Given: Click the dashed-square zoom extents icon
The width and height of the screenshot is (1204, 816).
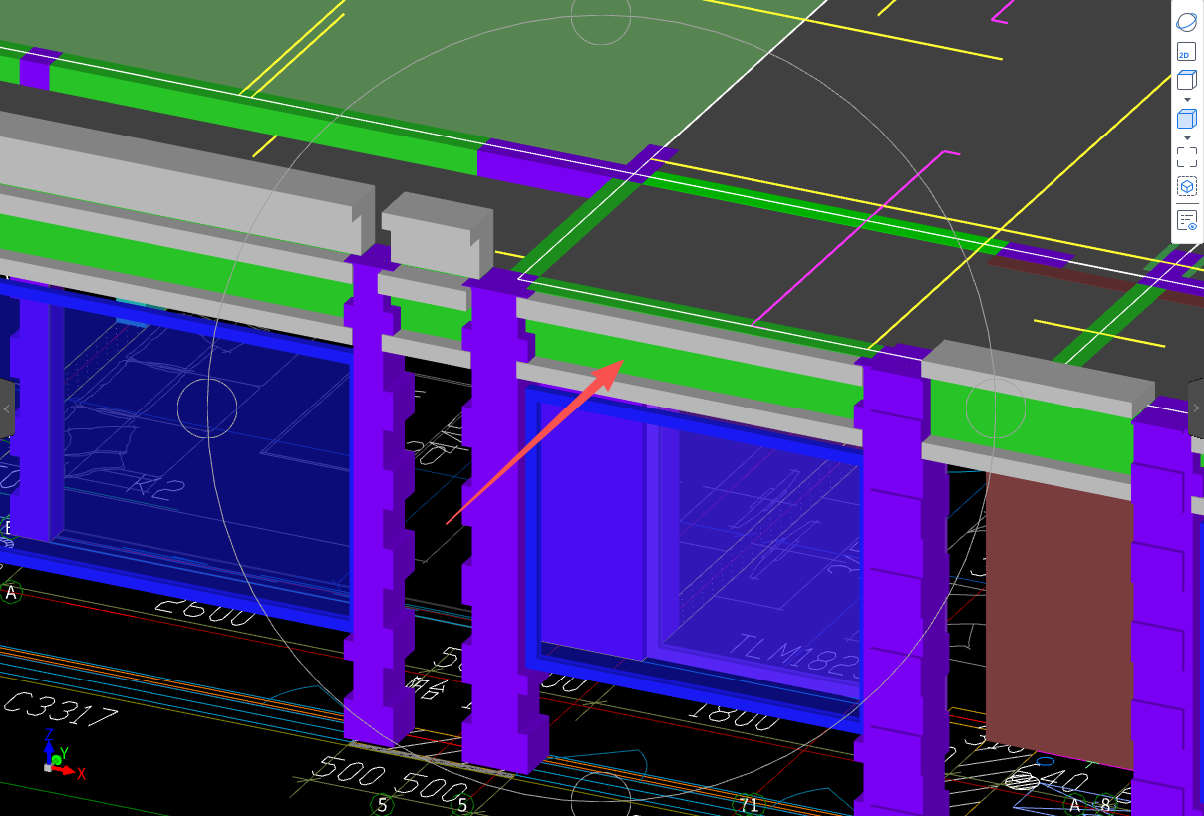Looking at the screenshot, I should [x=1186, y=157].
